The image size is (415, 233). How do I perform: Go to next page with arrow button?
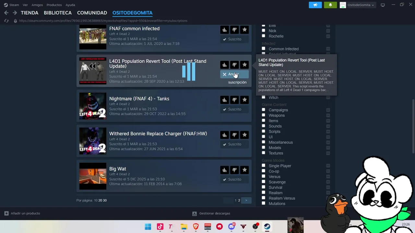tap(246, 200)
